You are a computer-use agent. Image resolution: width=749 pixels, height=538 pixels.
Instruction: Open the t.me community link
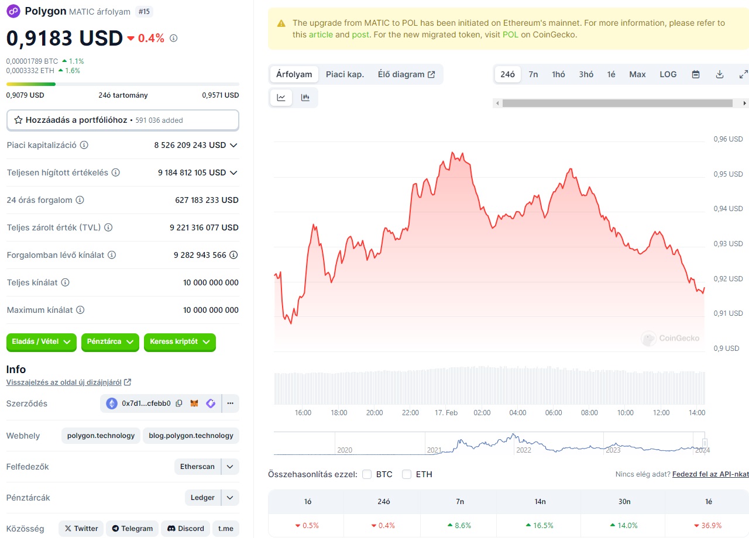pos(225,529)
